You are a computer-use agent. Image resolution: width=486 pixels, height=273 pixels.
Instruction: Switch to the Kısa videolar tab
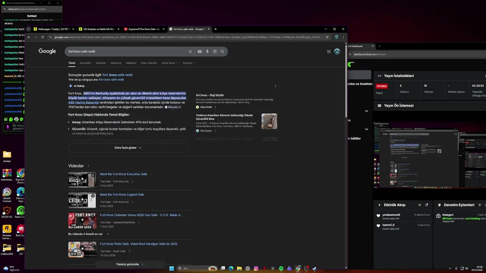pyautogui.click(x=149, y=63)
